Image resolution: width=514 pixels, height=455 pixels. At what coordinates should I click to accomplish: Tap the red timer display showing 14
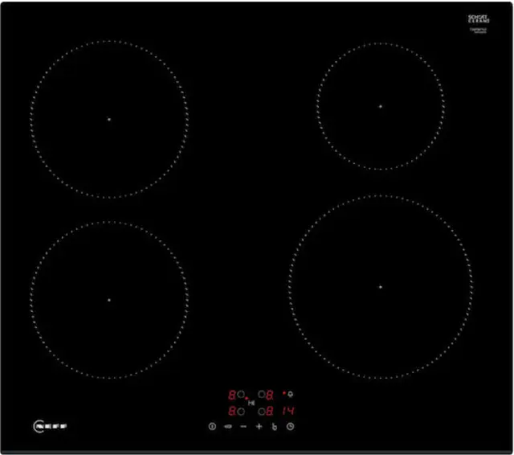point(288,411)
